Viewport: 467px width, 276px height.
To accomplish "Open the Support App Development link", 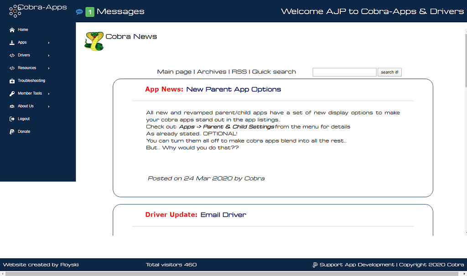I will click(x=356, y=265).
